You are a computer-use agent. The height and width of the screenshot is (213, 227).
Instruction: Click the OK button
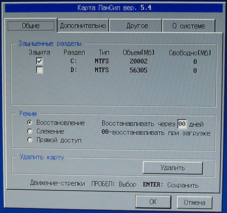tap(153, 202)
